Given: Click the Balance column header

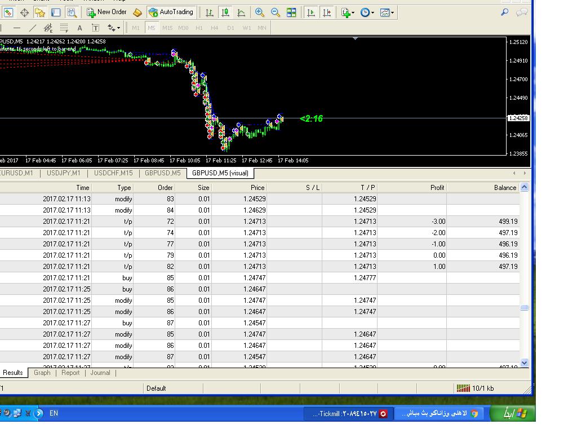Looking at the screenshot, I should (x=483, y=187).
